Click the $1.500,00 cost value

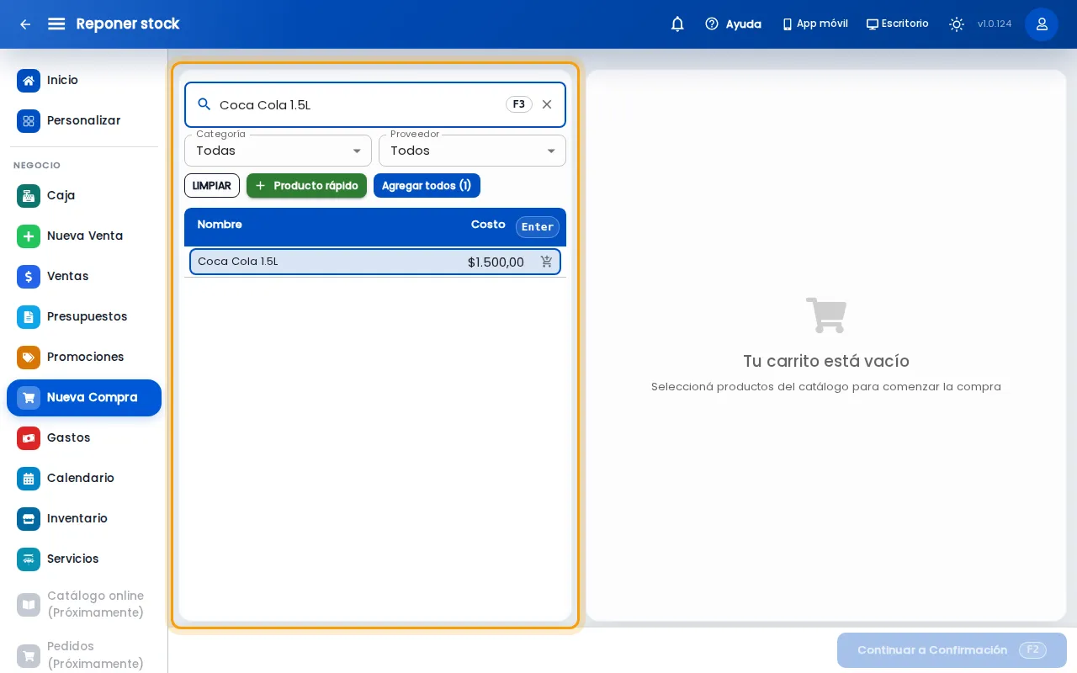click(x=496, y=262)
